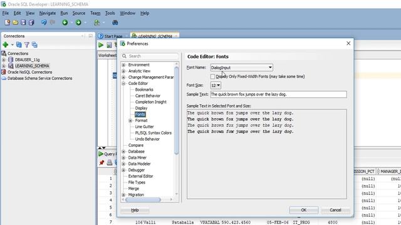The height and width of the screenshot is (225, 401).
Task: Open the Tools menu
Action: tap(110, 13)
